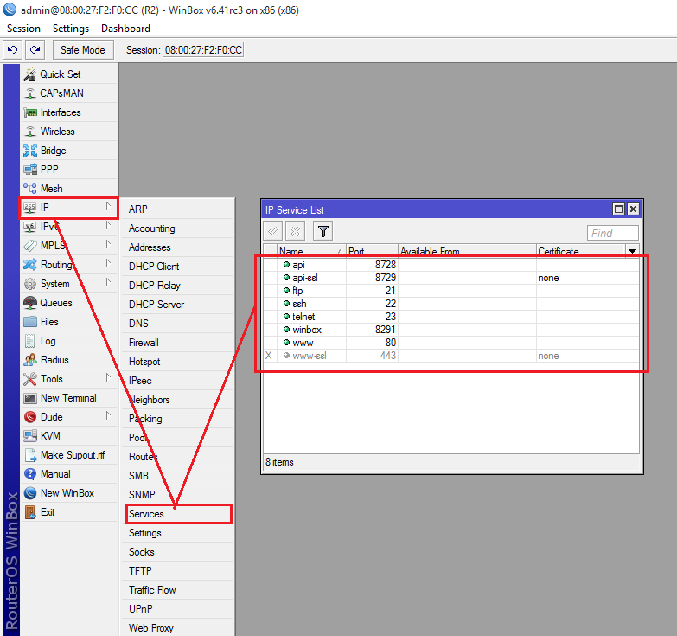Select Hotspot in the IP submenu
The height and width of the screenshot is (636, 677).
tap(177, 361)
